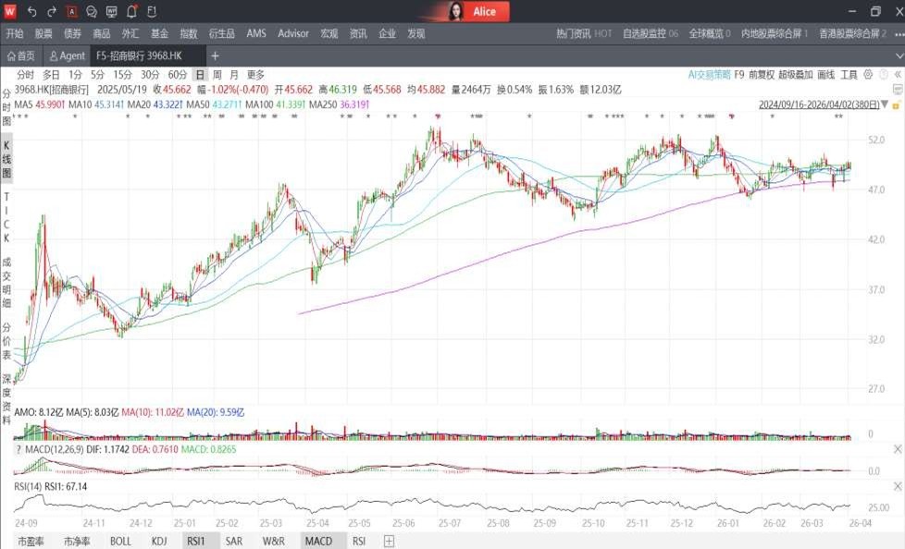The image size is (905, 549).
Task: Click the notification bell icon
Action: point(131,11)
